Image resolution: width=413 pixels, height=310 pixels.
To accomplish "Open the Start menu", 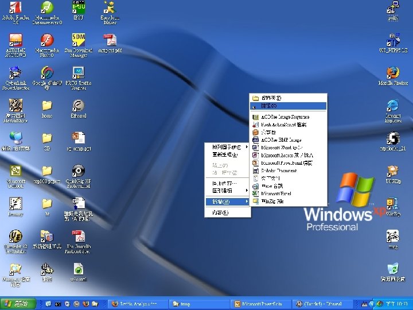I will pyautogui.click(x=18, y=304).
